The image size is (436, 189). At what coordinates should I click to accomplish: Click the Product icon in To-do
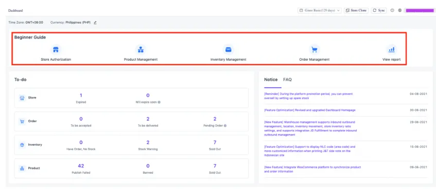point(22,168)
